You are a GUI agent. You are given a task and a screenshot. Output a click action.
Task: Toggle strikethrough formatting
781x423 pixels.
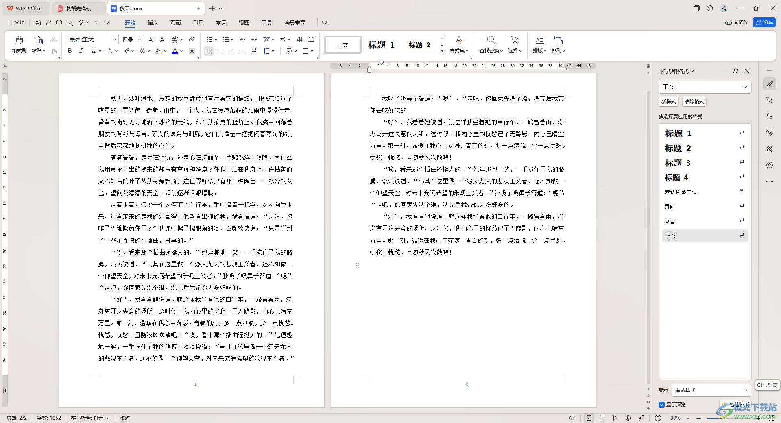(x=110, y=51)
